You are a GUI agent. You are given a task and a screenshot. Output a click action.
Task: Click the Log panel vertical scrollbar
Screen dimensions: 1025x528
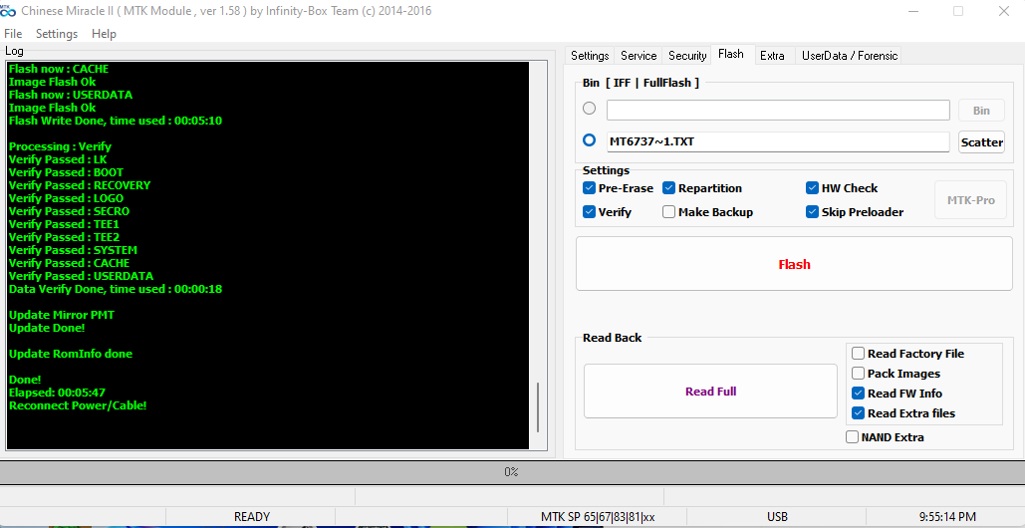tap(538, 407)
